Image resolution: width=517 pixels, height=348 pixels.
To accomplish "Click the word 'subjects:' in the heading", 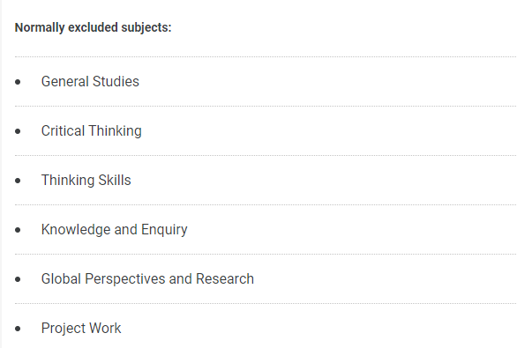I will 146,27.
